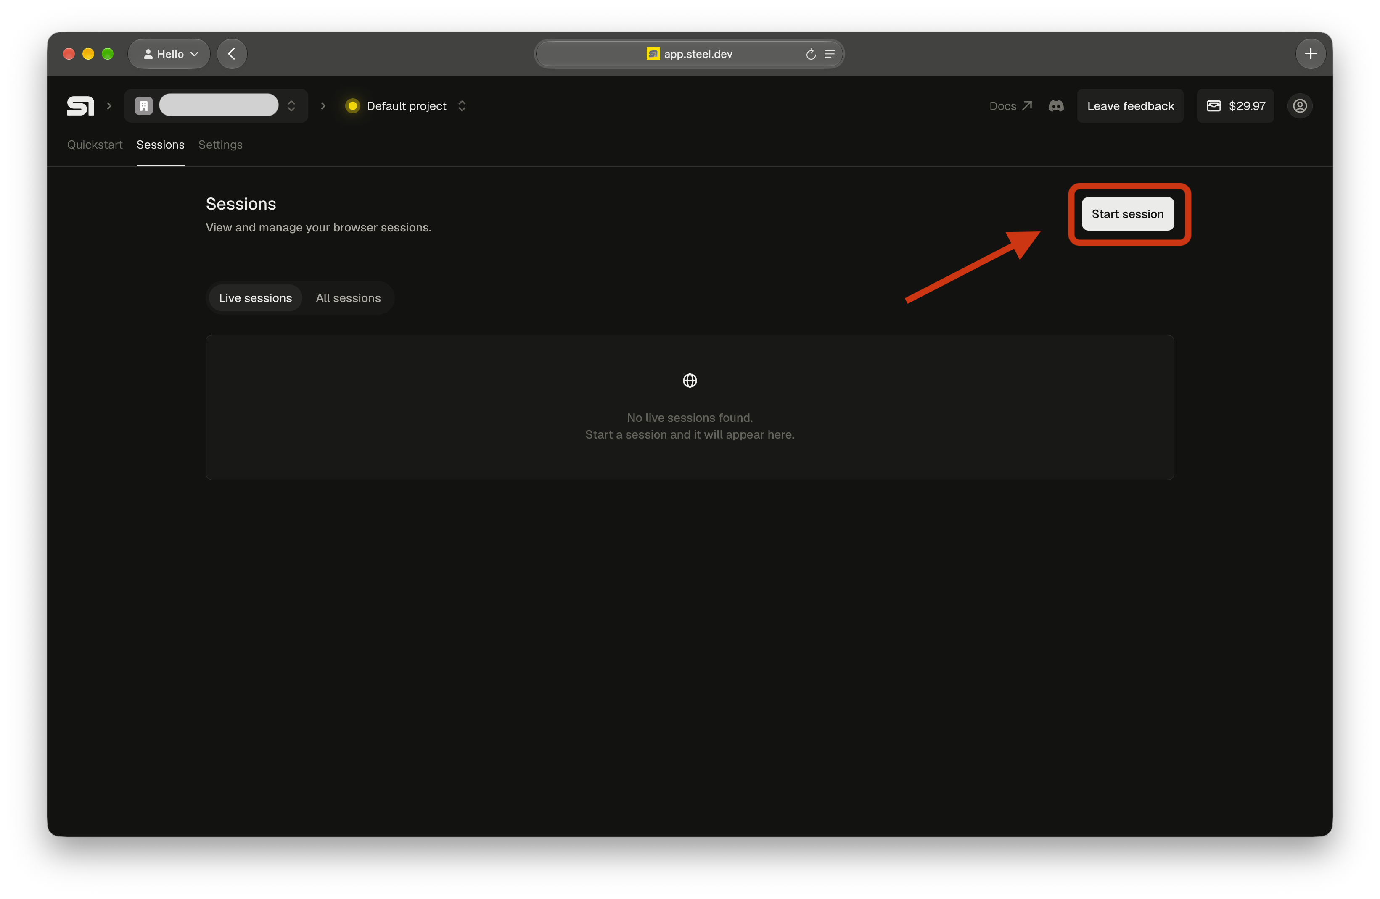Add a new tab with the plus button
The height and width of the screenshot is (899, 1380).
click(x=1311, y=54)
